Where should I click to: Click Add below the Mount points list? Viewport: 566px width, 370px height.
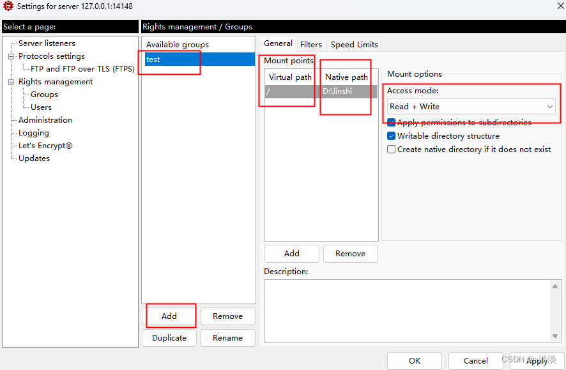tap(291, 254)
